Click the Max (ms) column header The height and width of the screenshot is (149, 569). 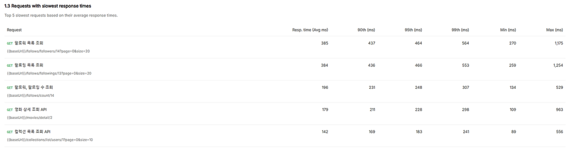tap(554, 30)
